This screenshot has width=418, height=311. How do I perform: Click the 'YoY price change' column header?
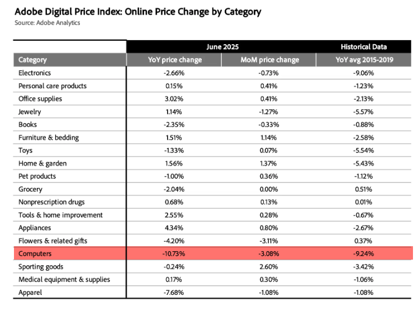[175, 60]
